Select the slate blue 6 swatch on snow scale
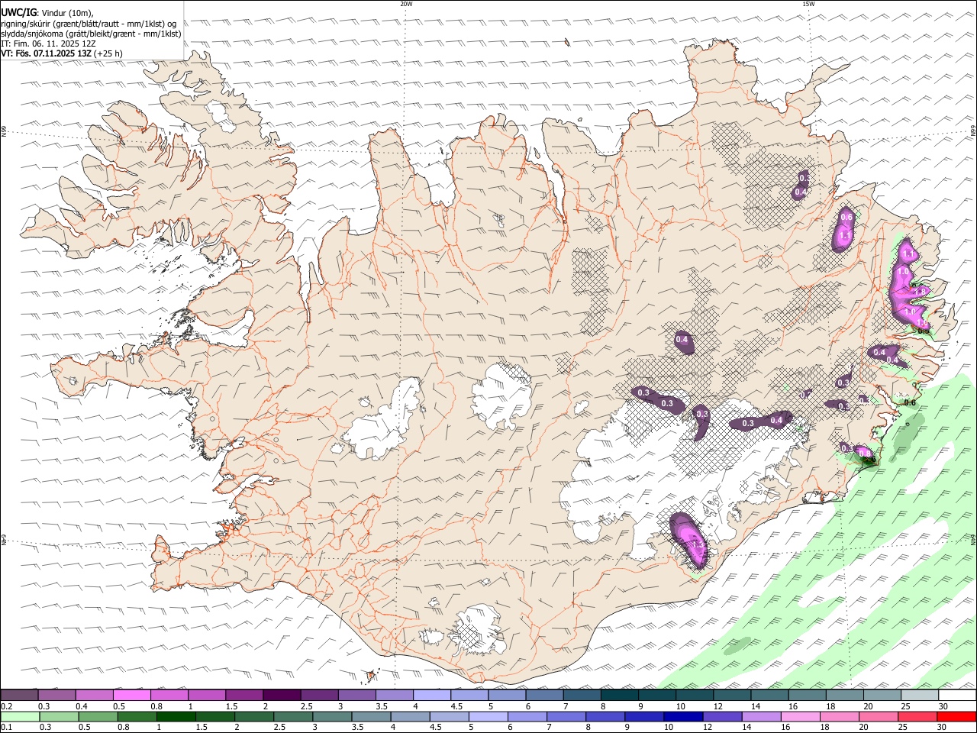 pyautogui.click(x=544, y=696)
